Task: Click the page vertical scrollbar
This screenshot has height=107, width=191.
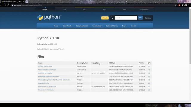Action: pos(190,36)
